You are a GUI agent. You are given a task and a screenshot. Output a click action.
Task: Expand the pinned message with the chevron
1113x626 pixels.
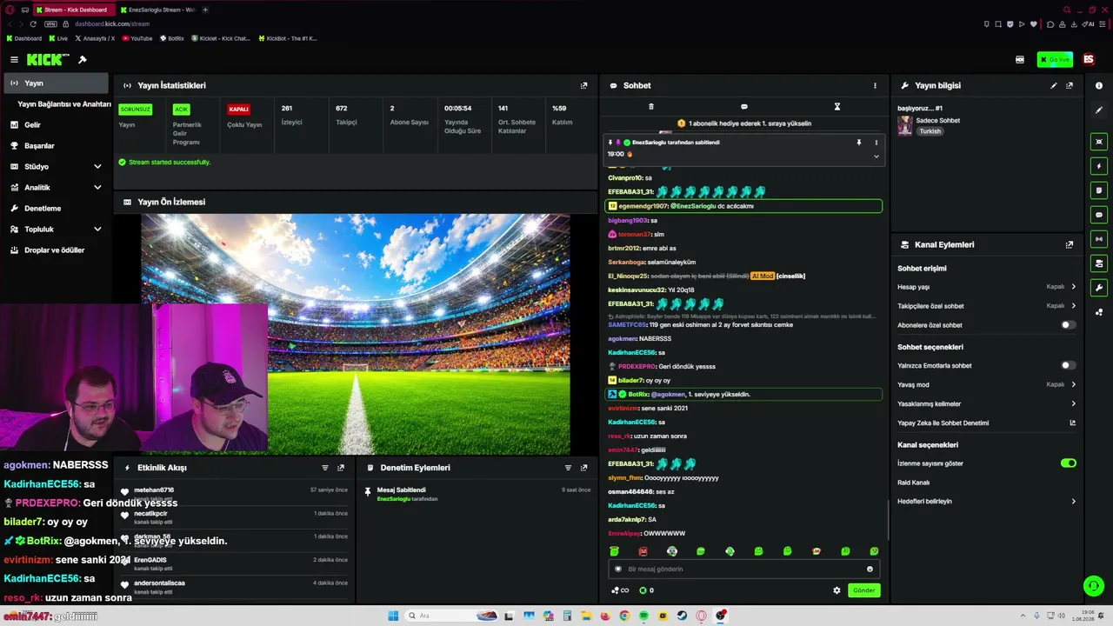[876, 156]
